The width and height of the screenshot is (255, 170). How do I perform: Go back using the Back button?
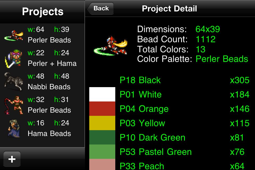pyautogui.click(x=100, y=8)
